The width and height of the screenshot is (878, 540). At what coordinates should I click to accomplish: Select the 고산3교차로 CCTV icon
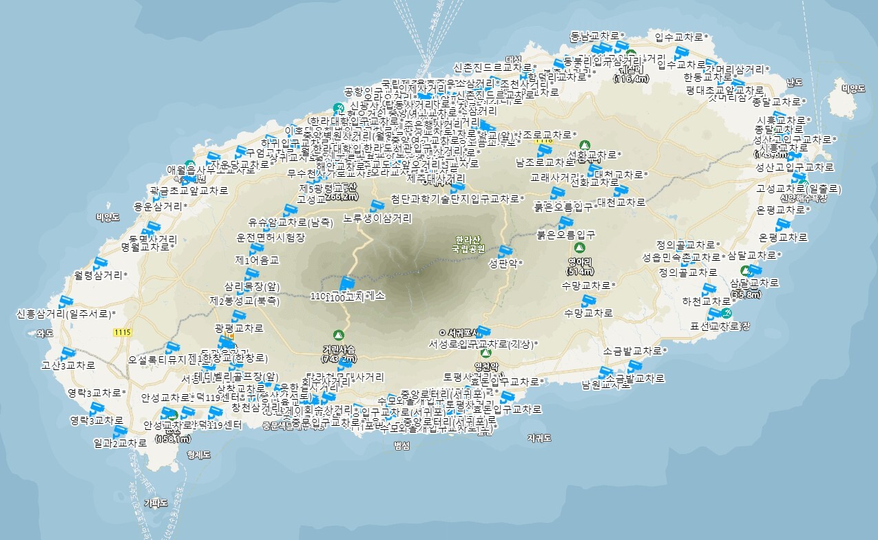67,354
